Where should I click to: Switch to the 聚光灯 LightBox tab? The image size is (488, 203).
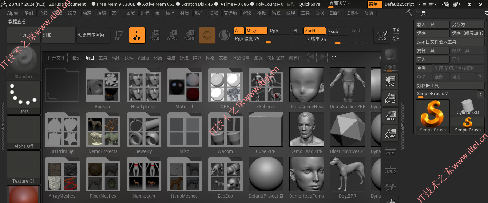click(x=295, y=58)
